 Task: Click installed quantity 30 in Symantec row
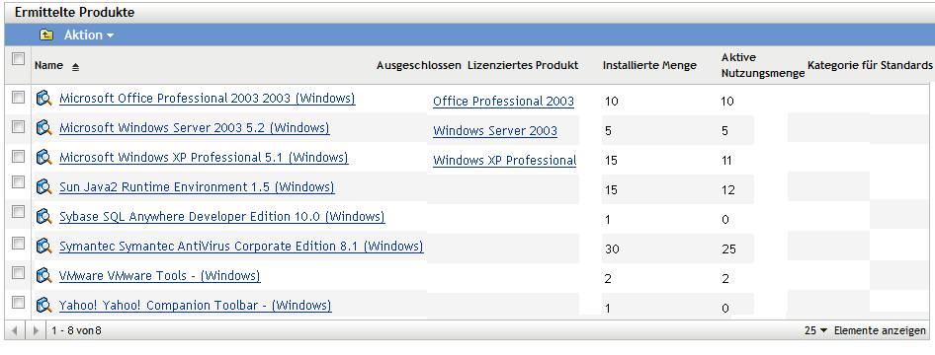tap(612, 249)
